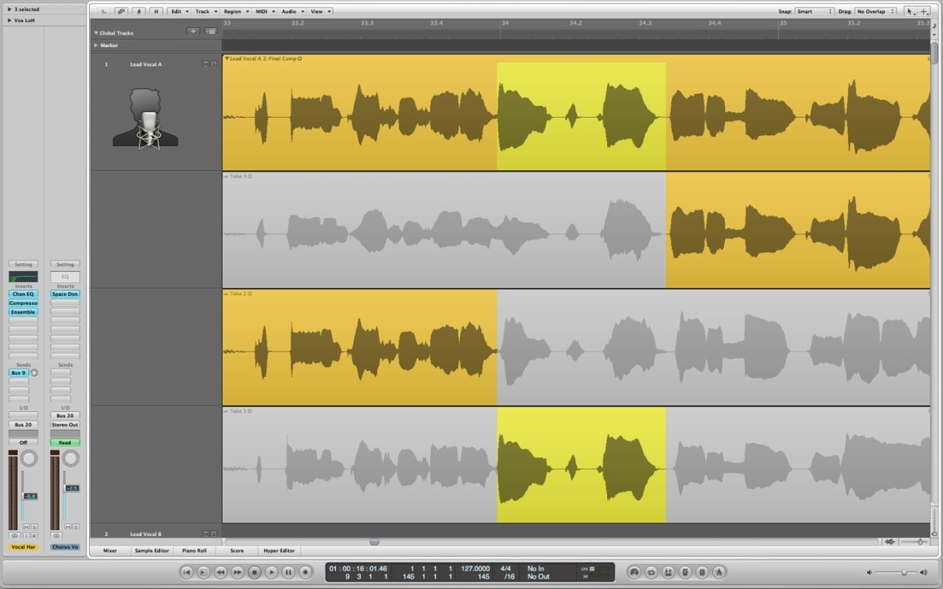Screen dimensions: 943x589
Task: Toggle the Read automation mode button
Action: click(x=65, y=442)
